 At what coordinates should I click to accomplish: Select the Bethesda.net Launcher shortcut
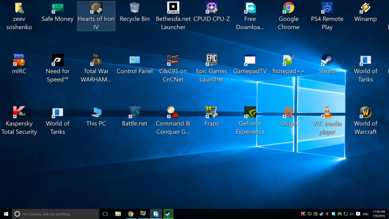(173, 16)
